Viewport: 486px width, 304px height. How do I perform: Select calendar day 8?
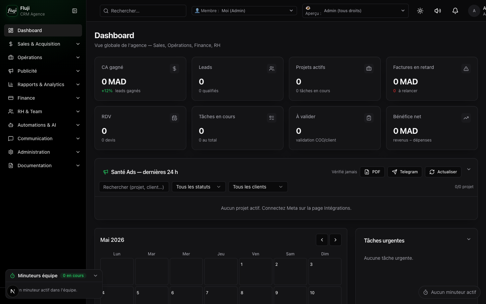click(x=255, y=295)
